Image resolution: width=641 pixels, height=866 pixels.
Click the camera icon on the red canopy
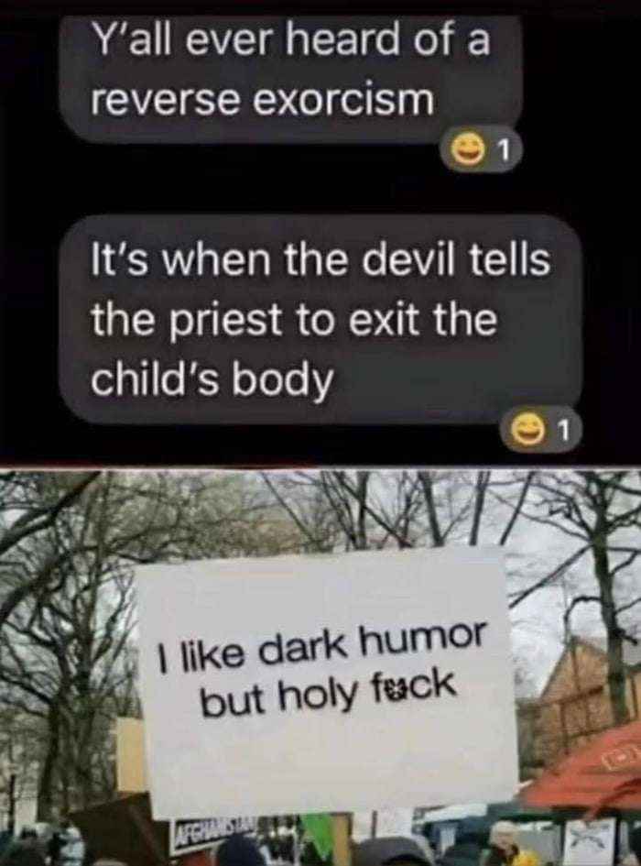click(x=623, y=758)
